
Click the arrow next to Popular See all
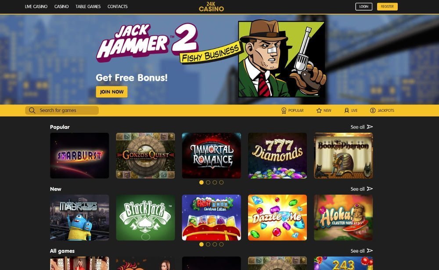[370, 127]
